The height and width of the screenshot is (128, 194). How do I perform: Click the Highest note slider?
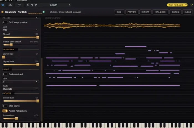point(21,65)
